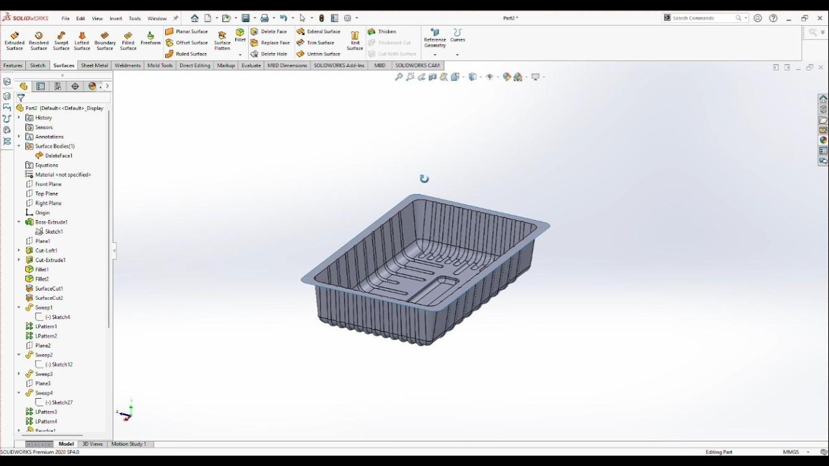The width and height of the screenshot is (829, 466).
Task: Switch to the Sketch tab
Action: pyautogui.click(x=38, y=65)
